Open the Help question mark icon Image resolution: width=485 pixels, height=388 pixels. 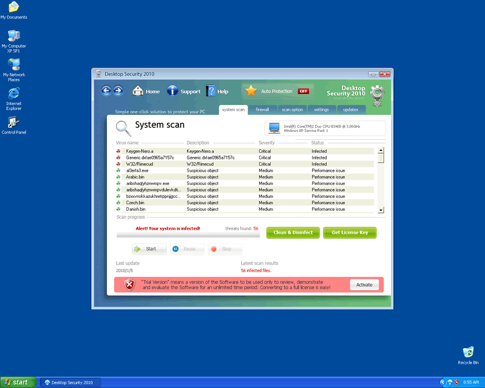tap(211, 91)
